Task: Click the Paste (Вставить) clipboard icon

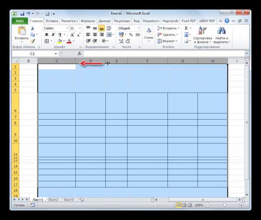Action: pos(22,31)
